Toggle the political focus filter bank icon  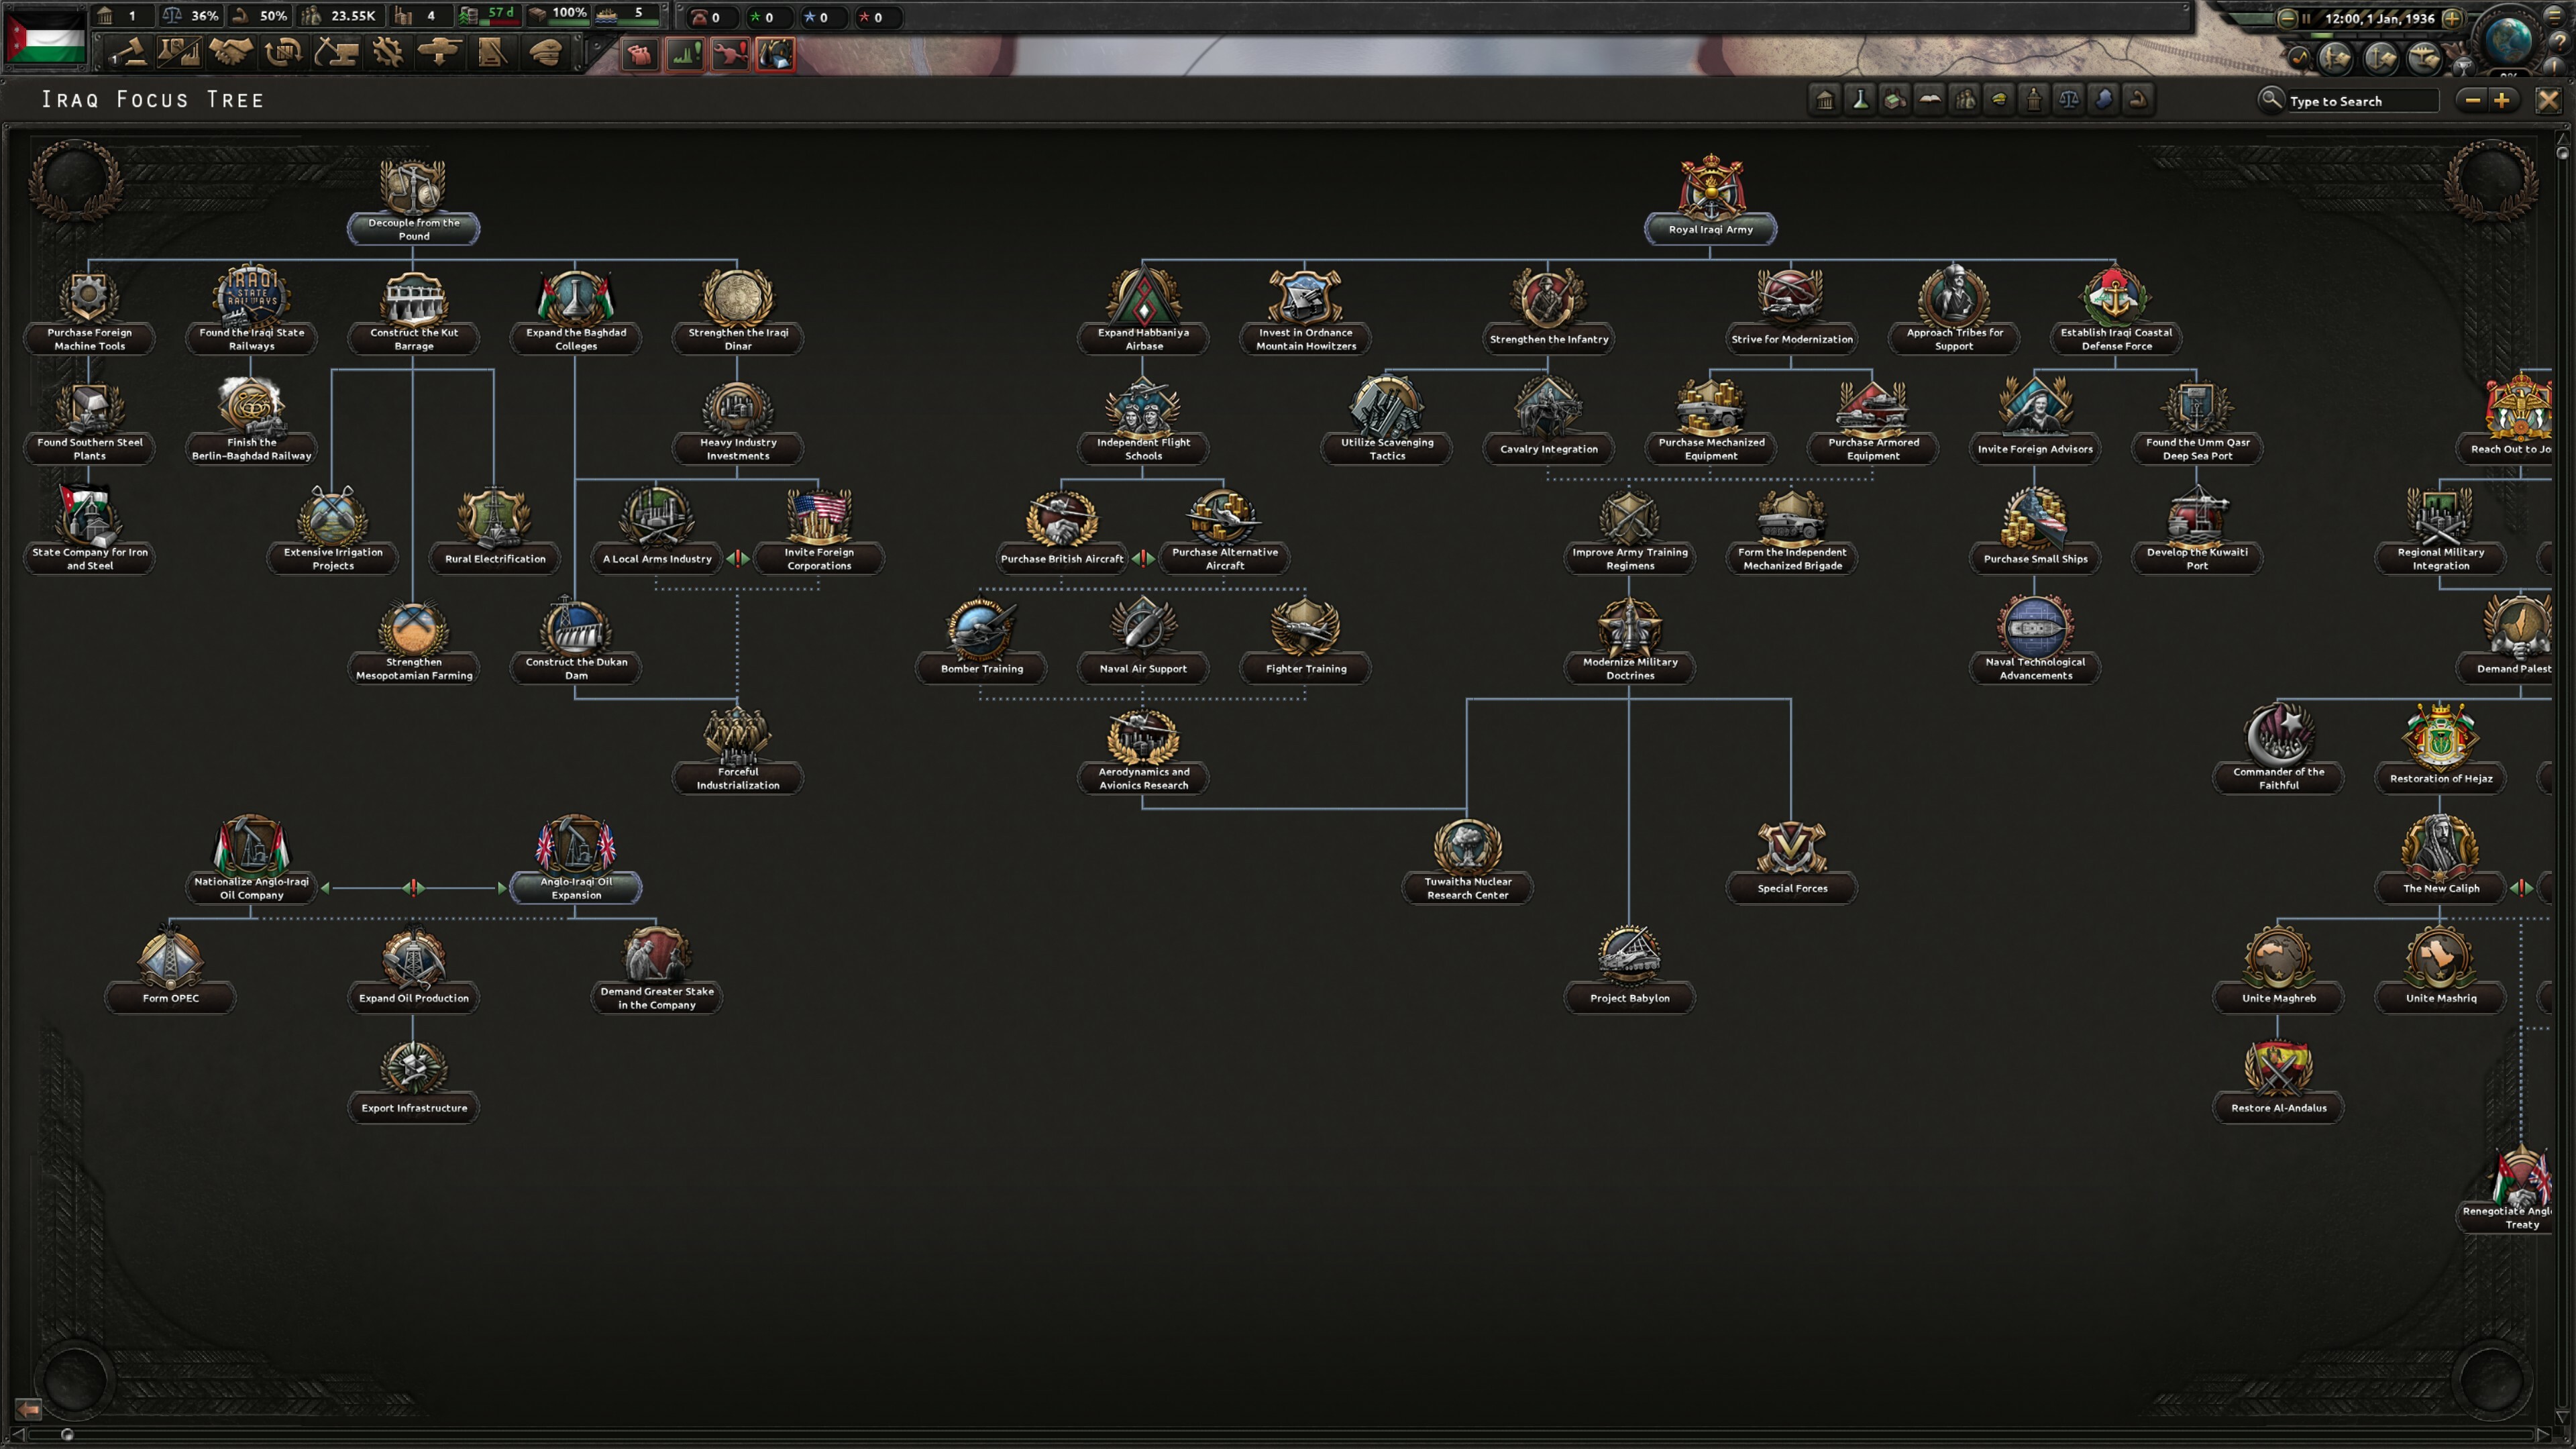[x=1825, y=100]
